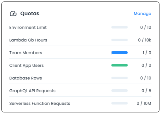Select the Lambda Gb Hours label
The width and height of the screenshot is (161, 114).
[x=28, y=40]
